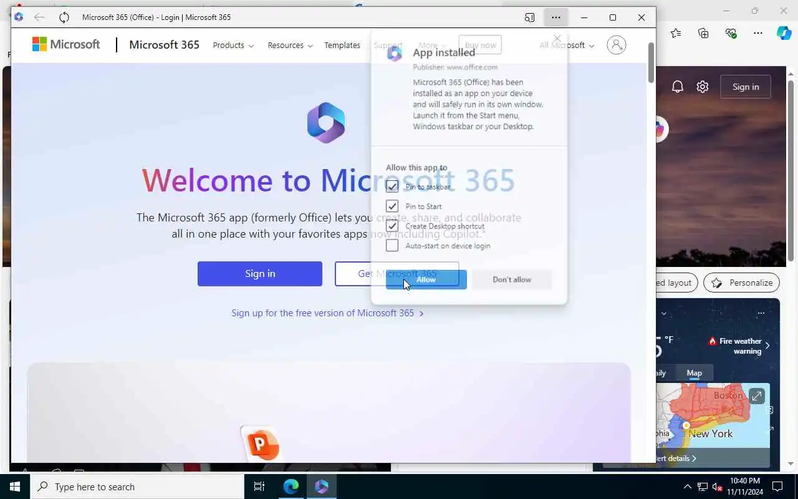This screenshot has height=499, width=798.
Task: Click the back arrow in app title bar
Action: pos(39,17)
